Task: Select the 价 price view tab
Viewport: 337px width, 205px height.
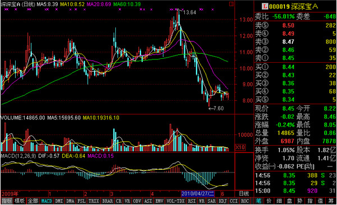Action: tap(269, 201)
